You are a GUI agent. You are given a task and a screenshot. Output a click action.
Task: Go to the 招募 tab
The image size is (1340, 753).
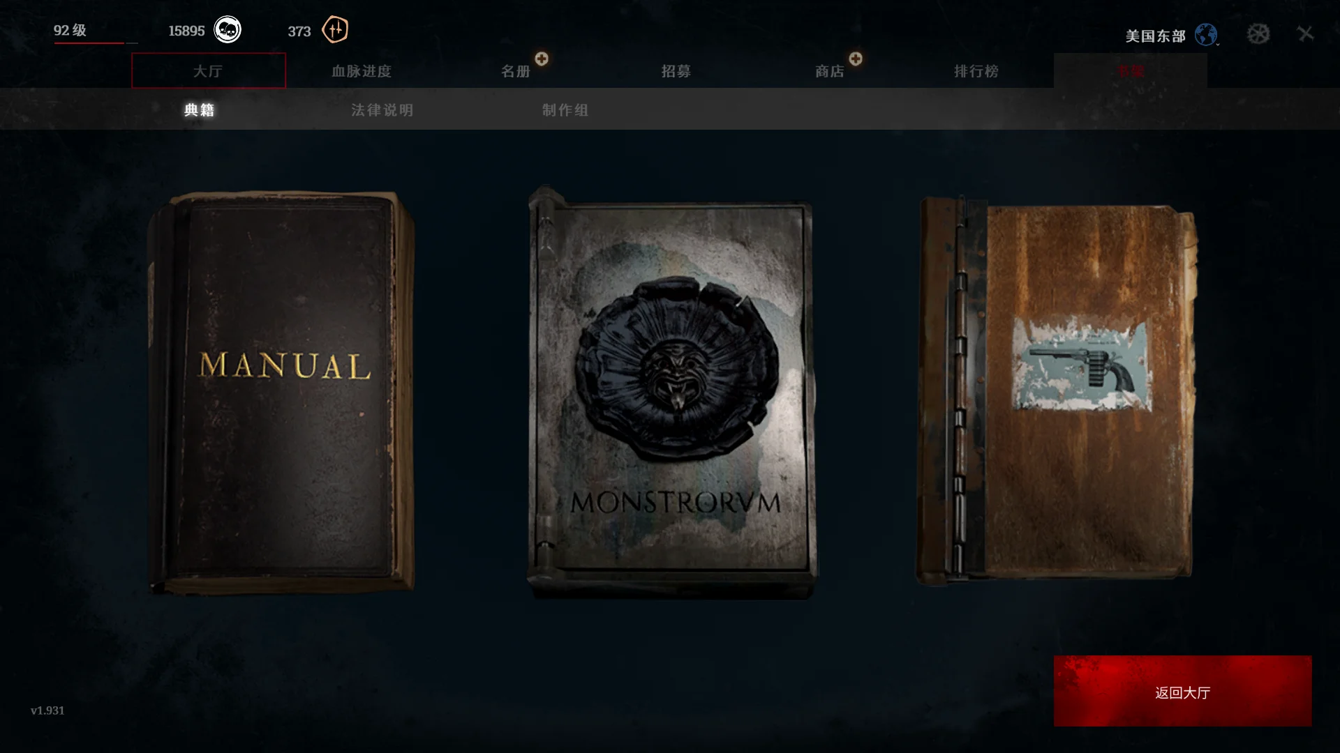coord(676,71)
